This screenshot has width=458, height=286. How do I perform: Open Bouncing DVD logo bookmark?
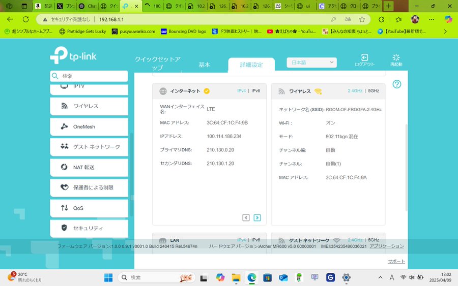[184, 31]
